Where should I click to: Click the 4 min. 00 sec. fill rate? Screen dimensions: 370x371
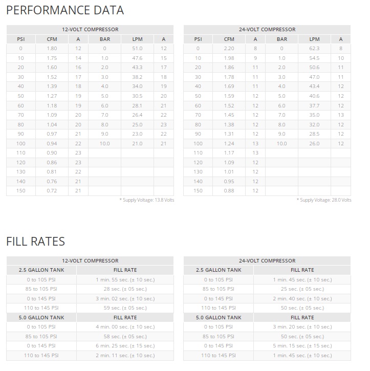tap(125, 326)
